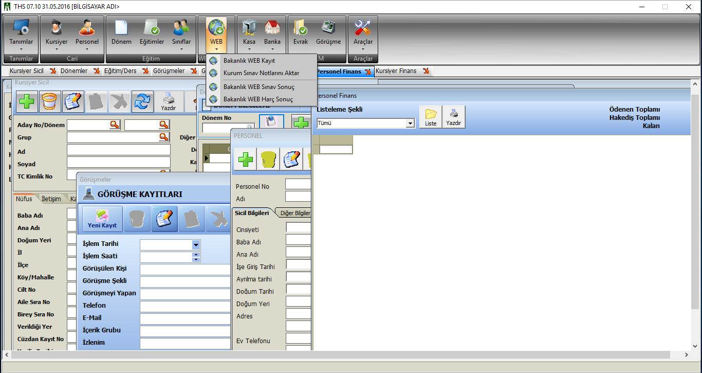
Task: Click Yeni Kayıt in Görüşme Kayıtları
Action: (x=102, y=219)
